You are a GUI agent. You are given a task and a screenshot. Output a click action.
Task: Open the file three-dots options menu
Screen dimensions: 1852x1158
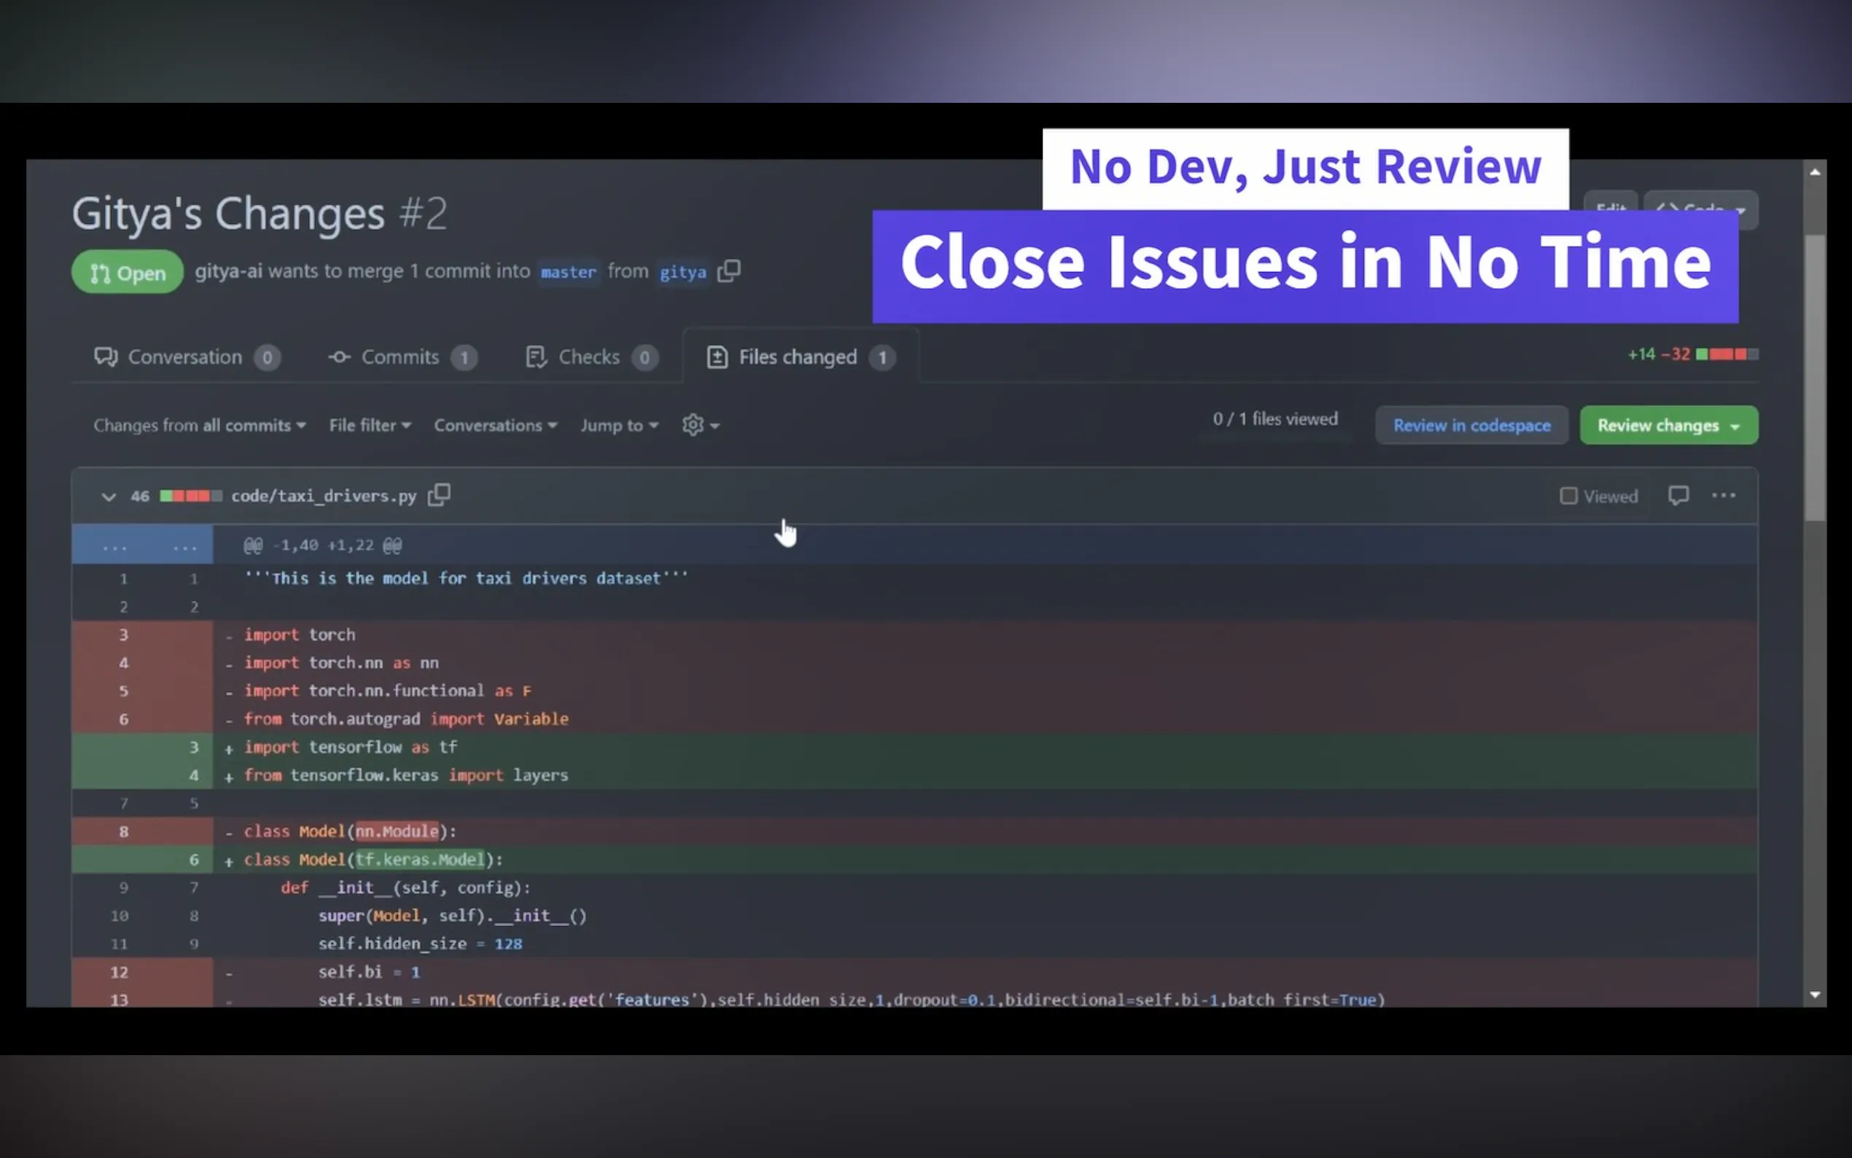click(1724, 496)
